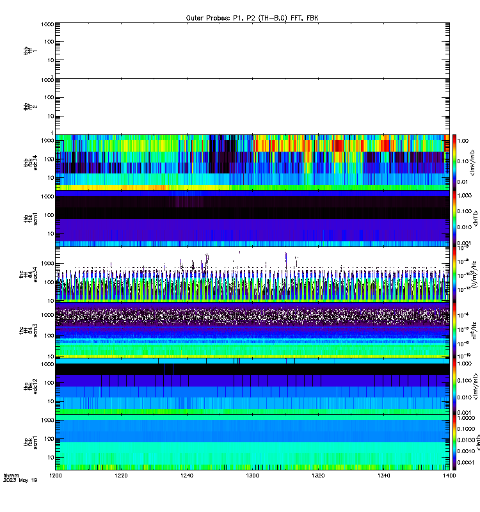Click the '0.0001' color bar tick value
Image resolution: width=480 pixels, height=512 pixels.
coord(466,462)
